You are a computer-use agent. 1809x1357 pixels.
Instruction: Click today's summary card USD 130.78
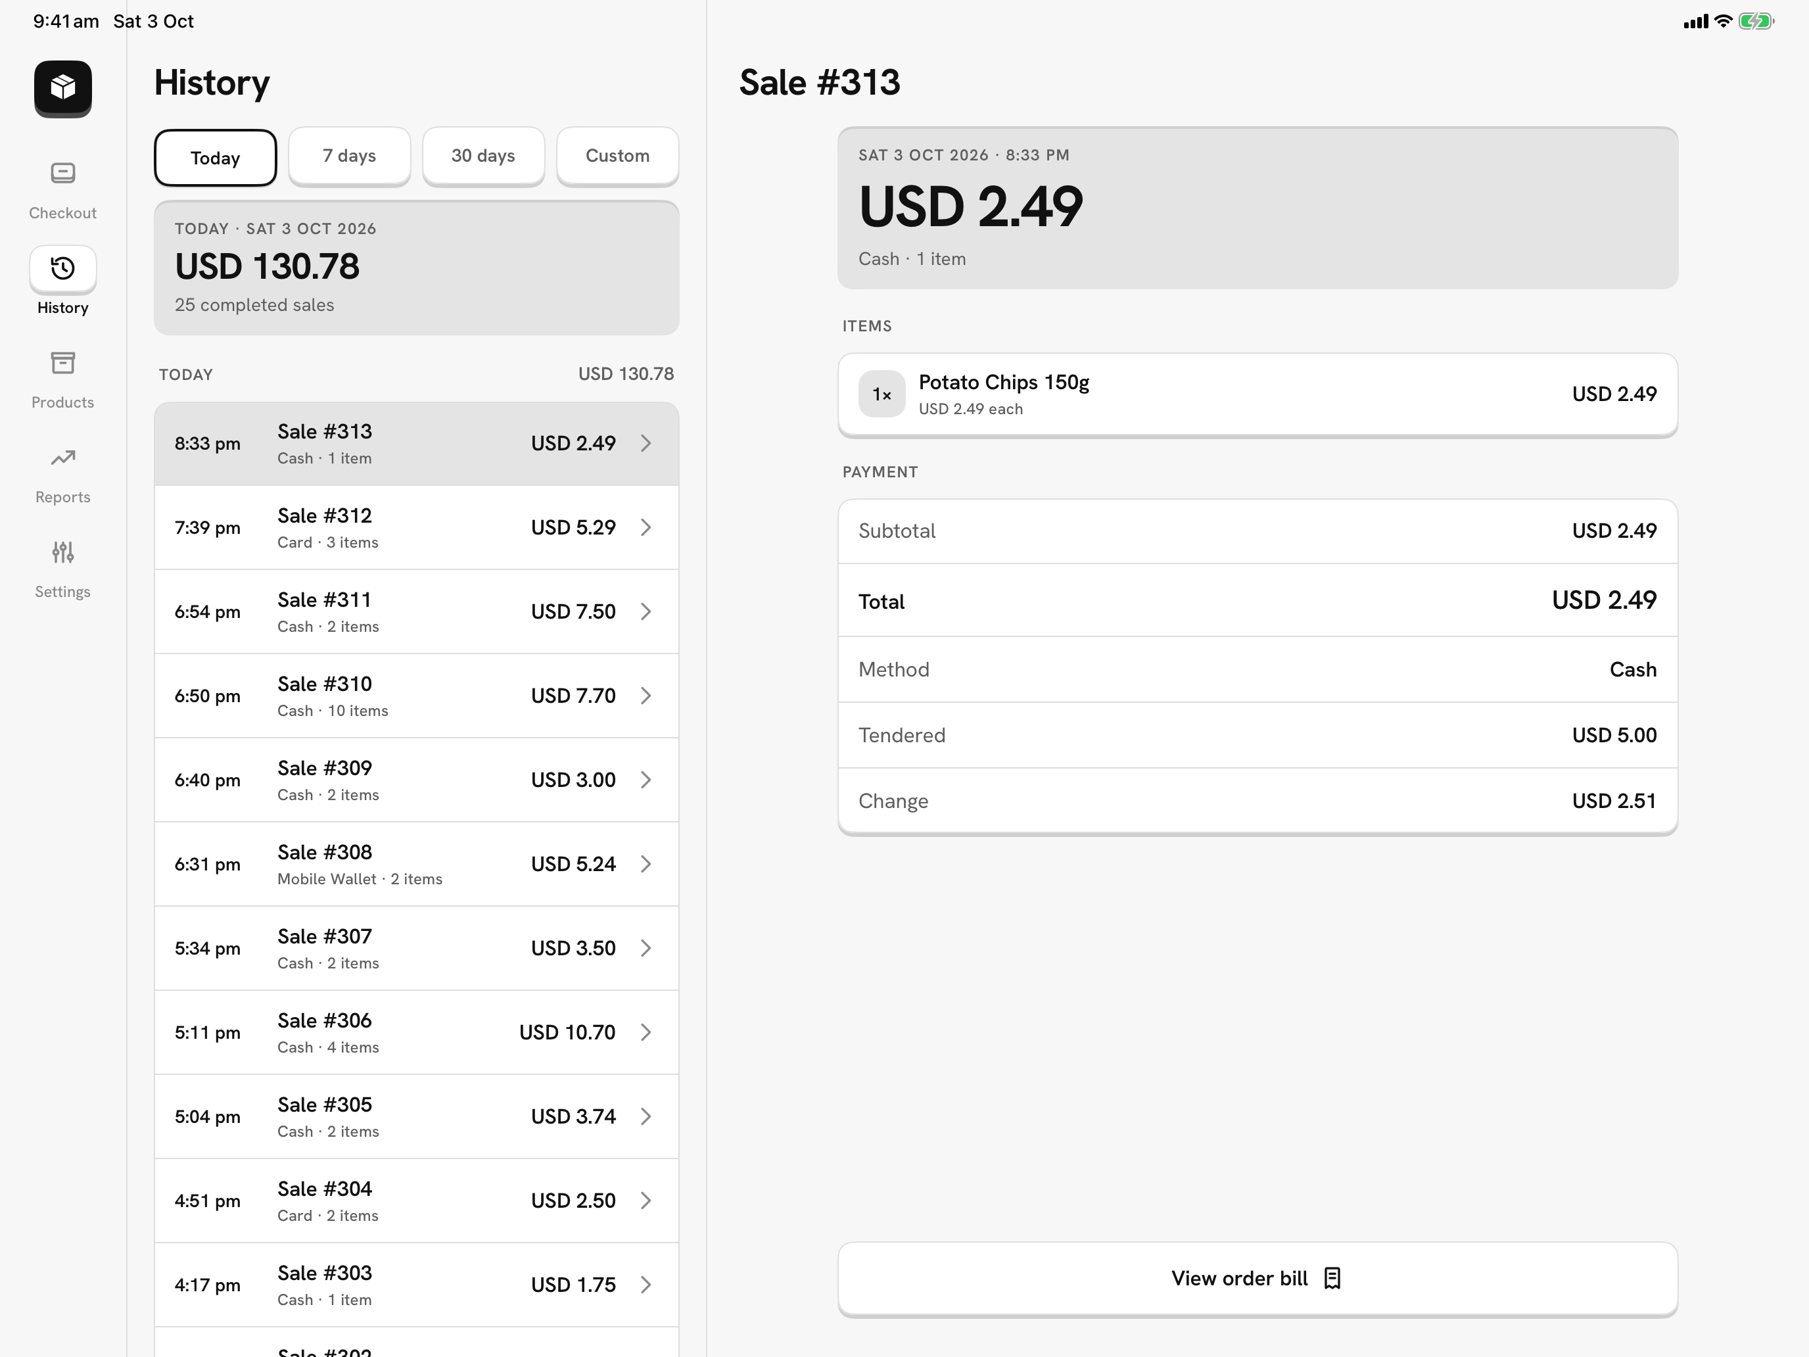pos(416,268)
